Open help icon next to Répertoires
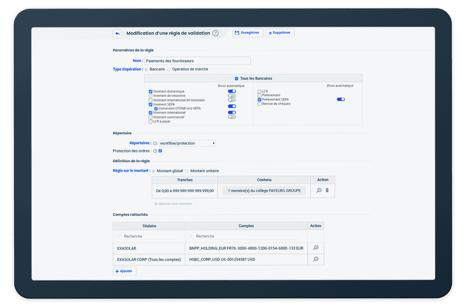 (155, 143)
